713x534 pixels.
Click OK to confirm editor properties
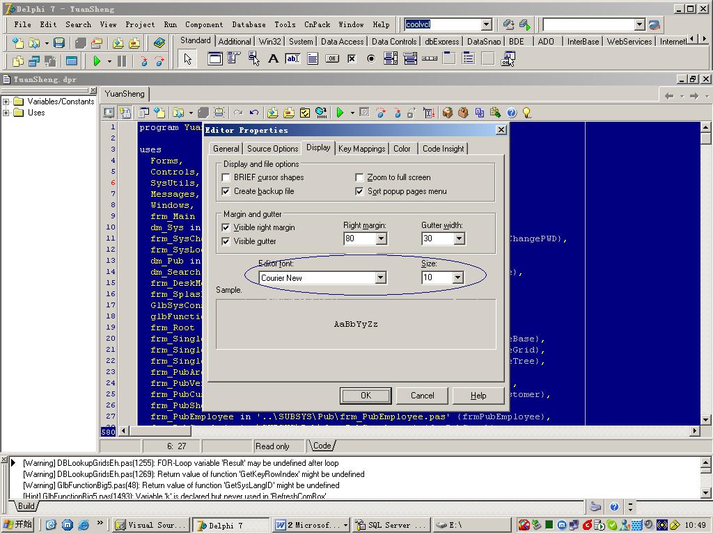tap(366, 396)
